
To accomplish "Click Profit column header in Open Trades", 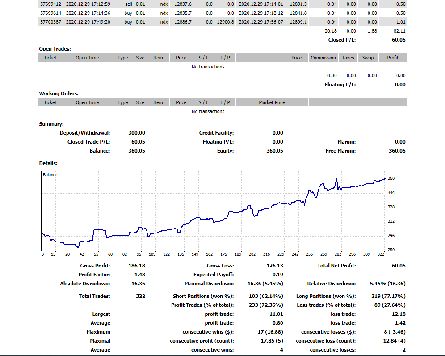I will [393, 58].
